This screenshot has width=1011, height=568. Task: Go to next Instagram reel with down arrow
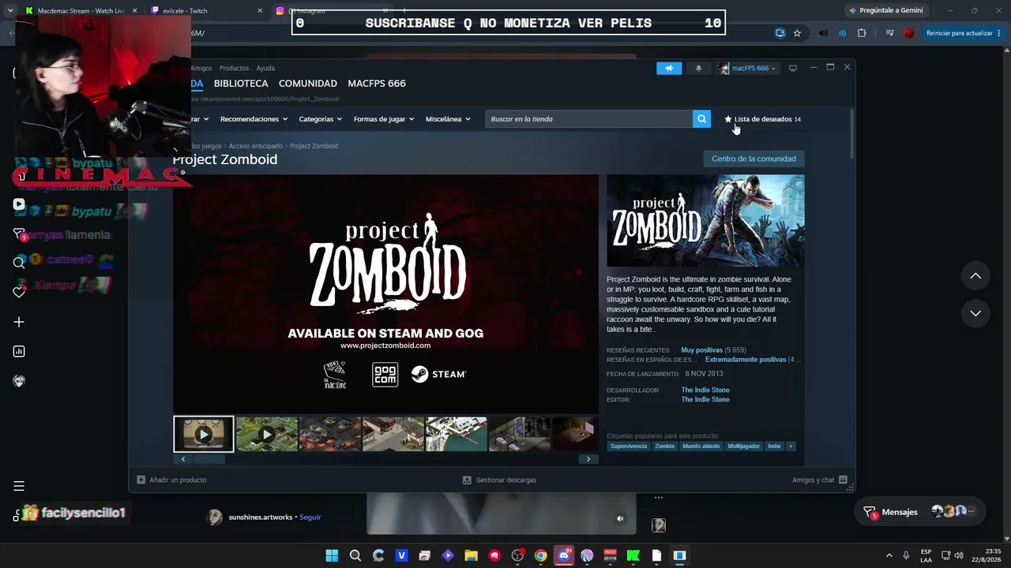tap(975, 313)
